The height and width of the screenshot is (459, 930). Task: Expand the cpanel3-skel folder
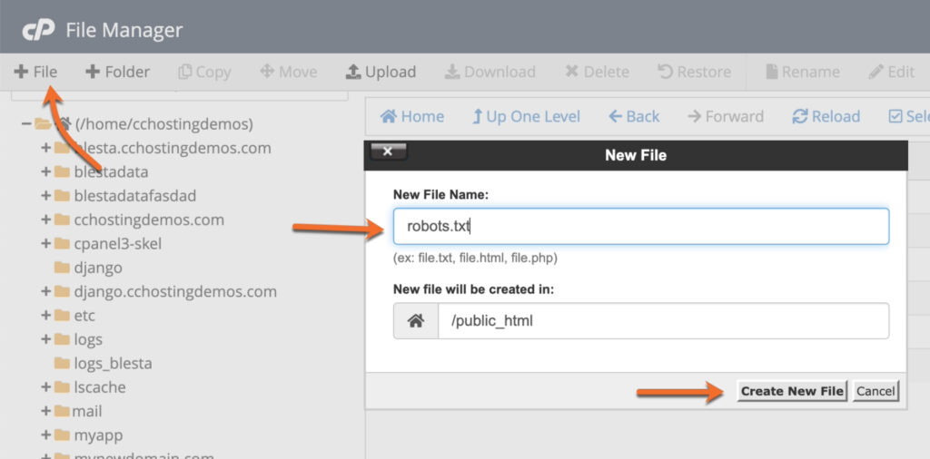tap(45, 243)
